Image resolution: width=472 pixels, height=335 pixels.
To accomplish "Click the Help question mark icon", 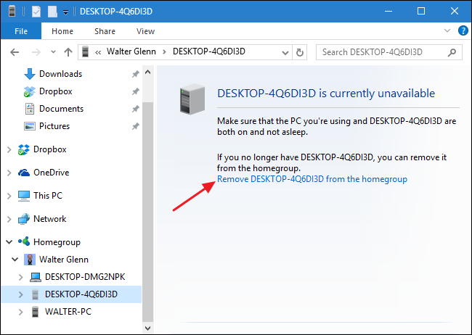I will coord(461,31).
